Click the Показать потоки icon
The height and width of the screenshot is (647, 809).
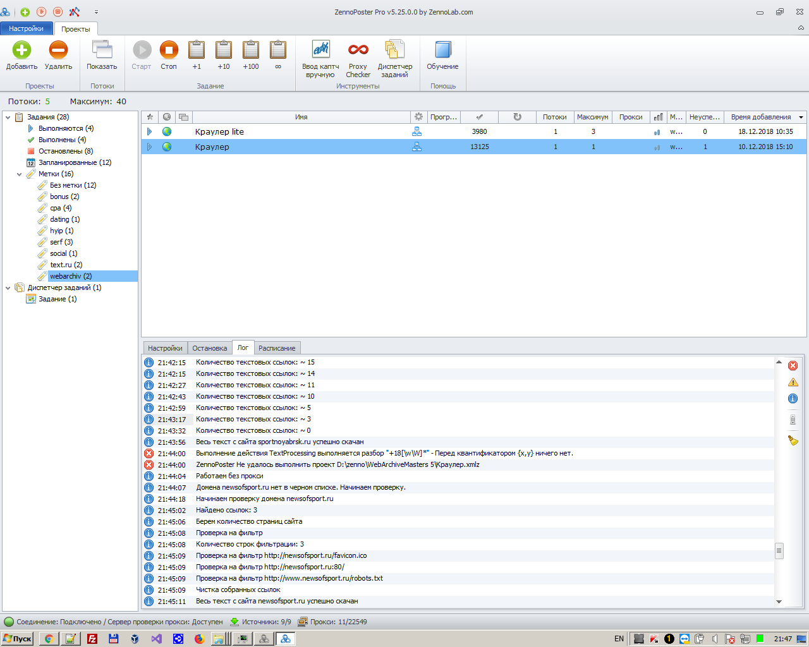point(102,51)
